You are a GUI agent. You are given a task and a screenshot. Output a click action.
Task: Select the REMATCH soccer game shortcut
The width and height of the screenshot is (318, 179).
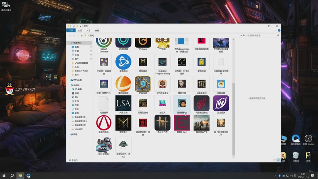click(x=104, y=84)
